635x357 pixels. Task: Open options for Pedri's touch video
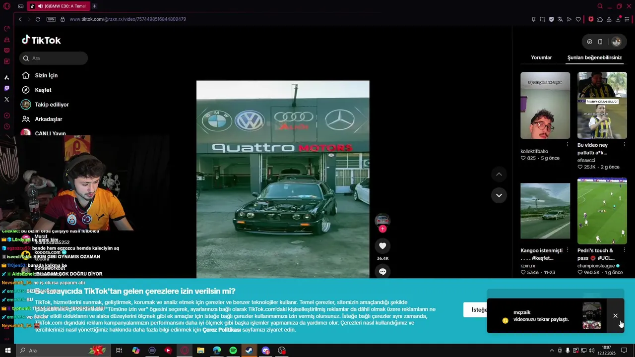pyautogui.click(x=625, y=250)
